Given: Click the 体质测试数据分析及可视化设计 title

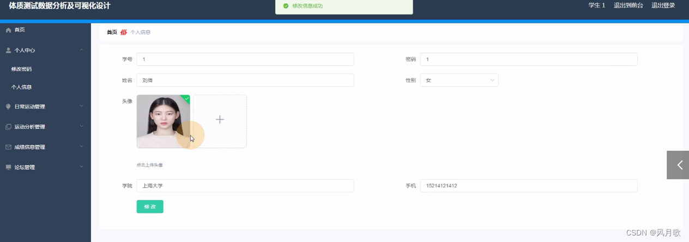Looking at the screenshot, I should 59,5.
